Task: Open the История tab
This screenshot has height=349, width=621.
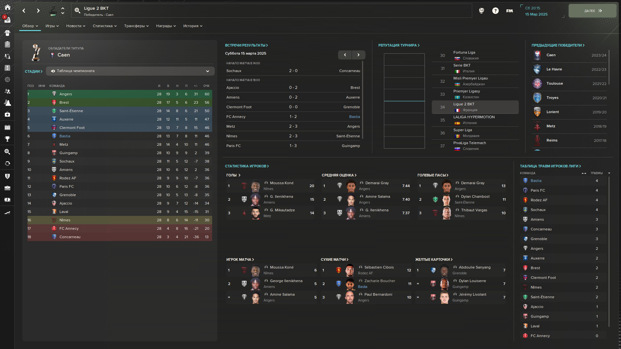Action: click(x=193, y=26)
